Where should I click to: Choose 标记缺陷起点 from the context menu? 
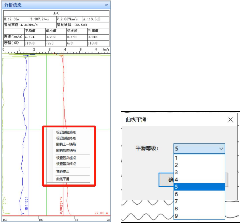pyautogui.click(x=66, y=132)
